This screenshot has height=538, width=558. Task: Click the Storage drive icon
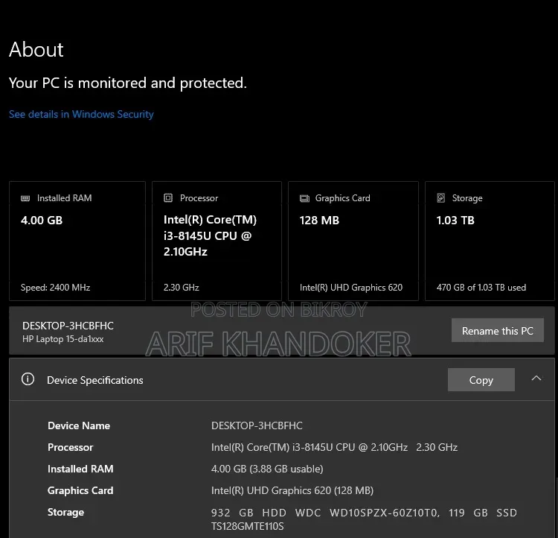point(441,198)
